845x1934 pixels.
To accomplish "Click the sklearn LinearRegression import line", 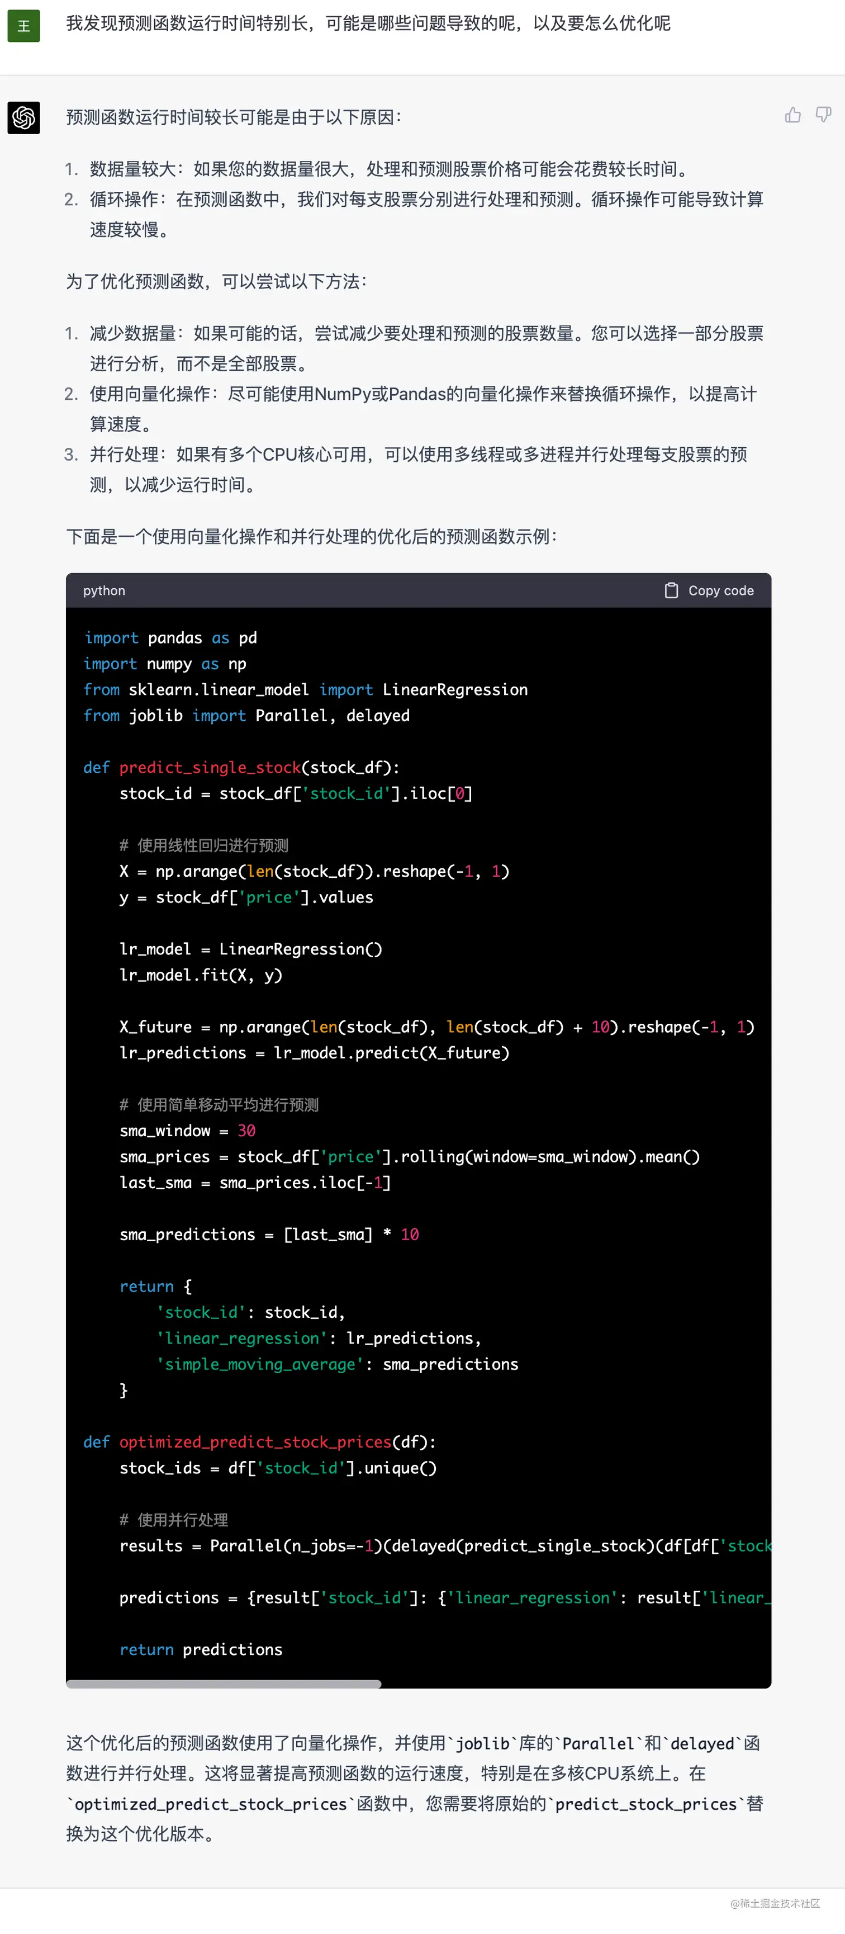I will [306, 690].
